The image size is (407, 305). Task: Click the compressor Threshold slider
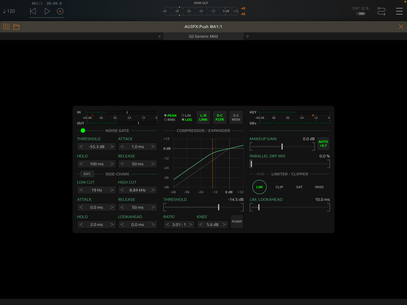[x=203, y=207]
